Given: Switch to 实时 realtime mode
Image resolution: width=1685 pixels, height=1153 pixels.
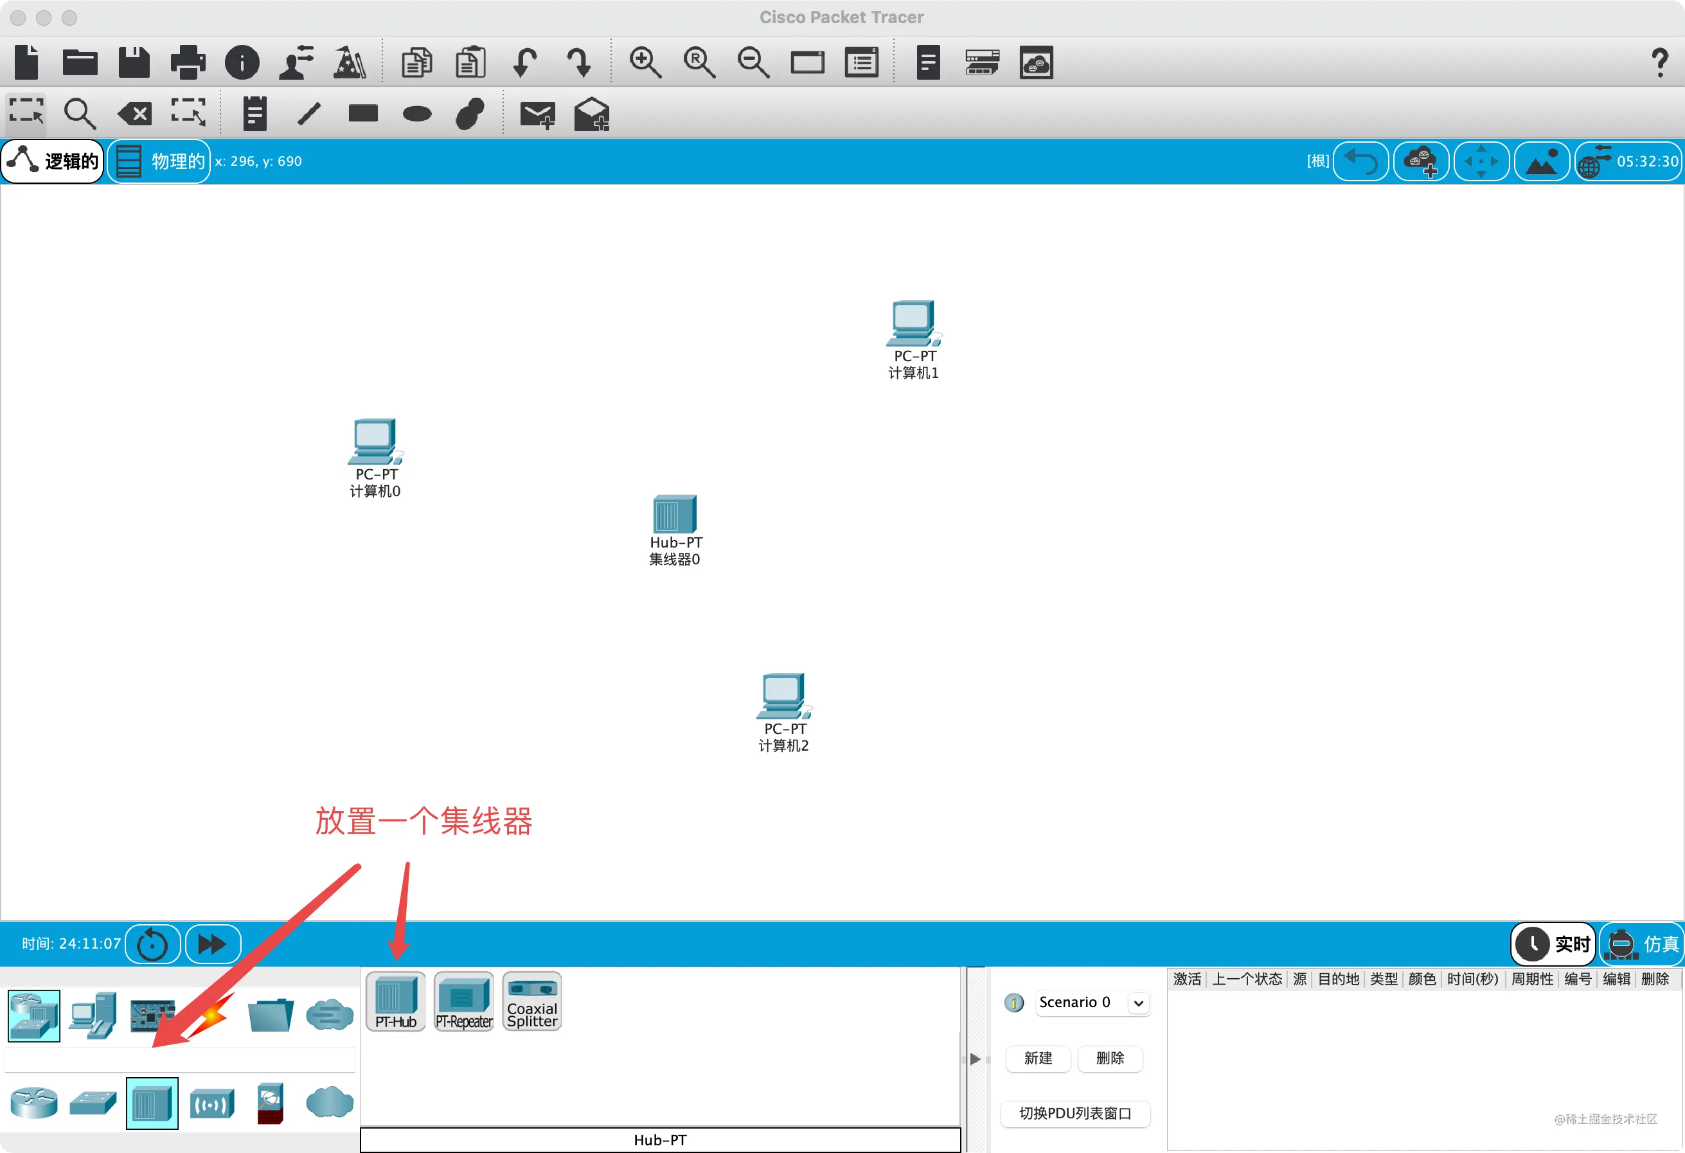Looking at the screenshot, I should [1553, 943].
